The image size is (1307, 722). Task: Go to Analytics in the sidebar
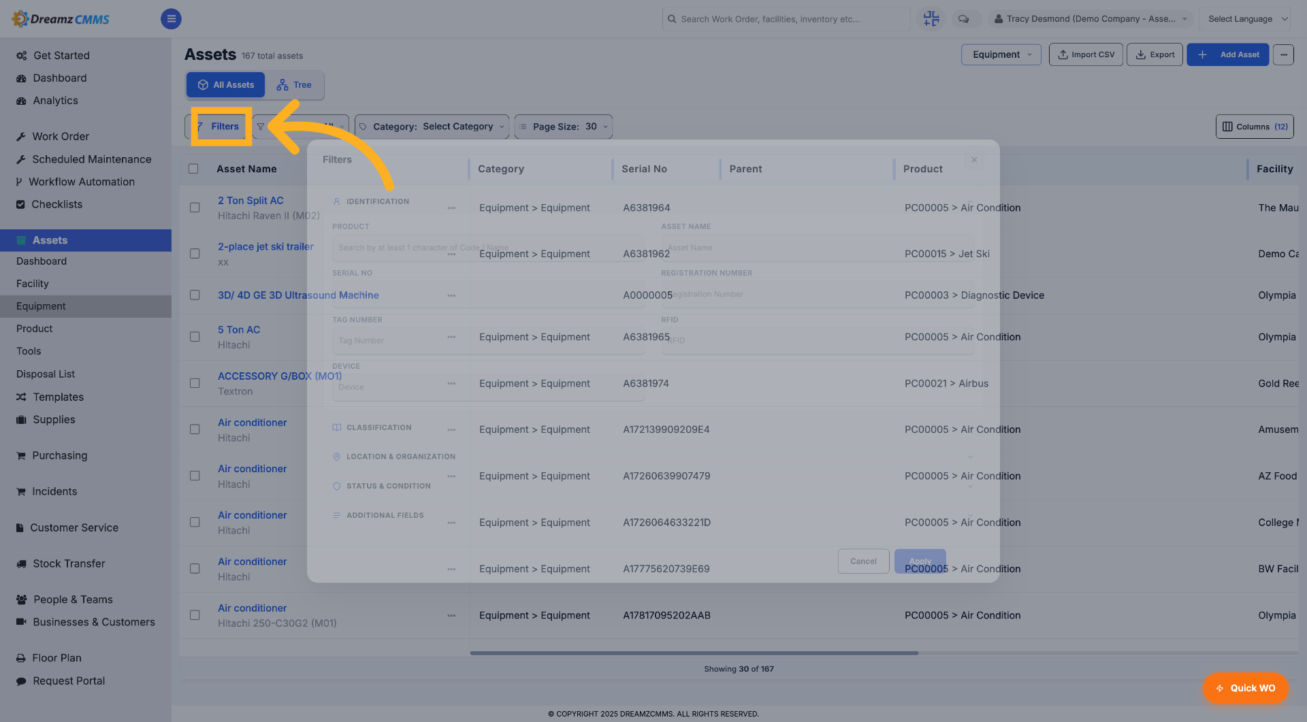coord(55,101)
